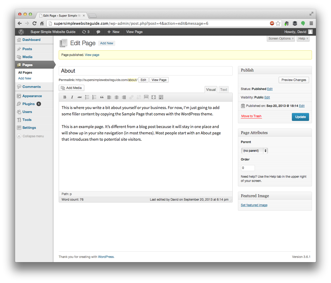
Task: Align text center
Action: click(x=117, y=97)
